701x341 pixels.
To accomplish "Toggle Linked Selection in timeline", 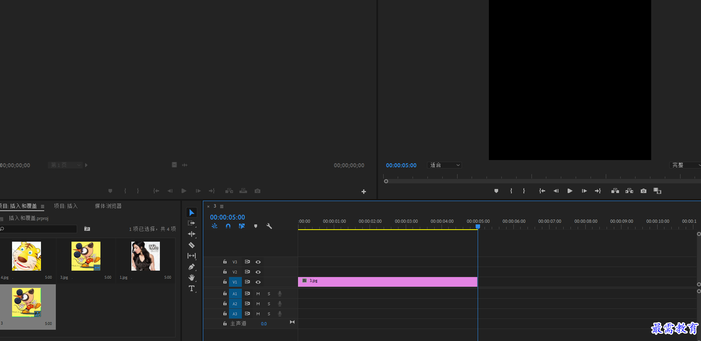I will (x=242, y=226).
